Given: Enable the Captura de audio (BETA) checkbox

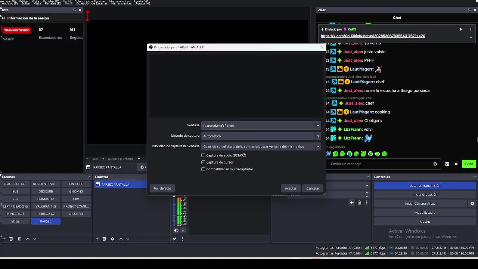Looking at the screenshot, I should (x=203, y=155).
